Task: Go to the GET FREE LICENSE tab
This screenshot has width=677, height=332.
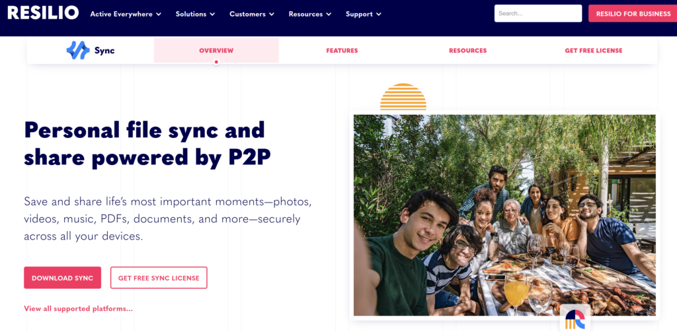Action: (594, 50)
